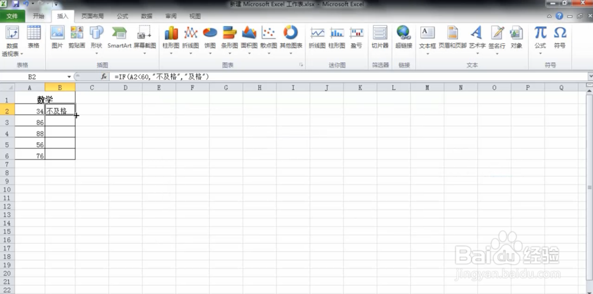
Task: Switch to the Page Layout (页面布局) tab
Action: pos(93,16)
